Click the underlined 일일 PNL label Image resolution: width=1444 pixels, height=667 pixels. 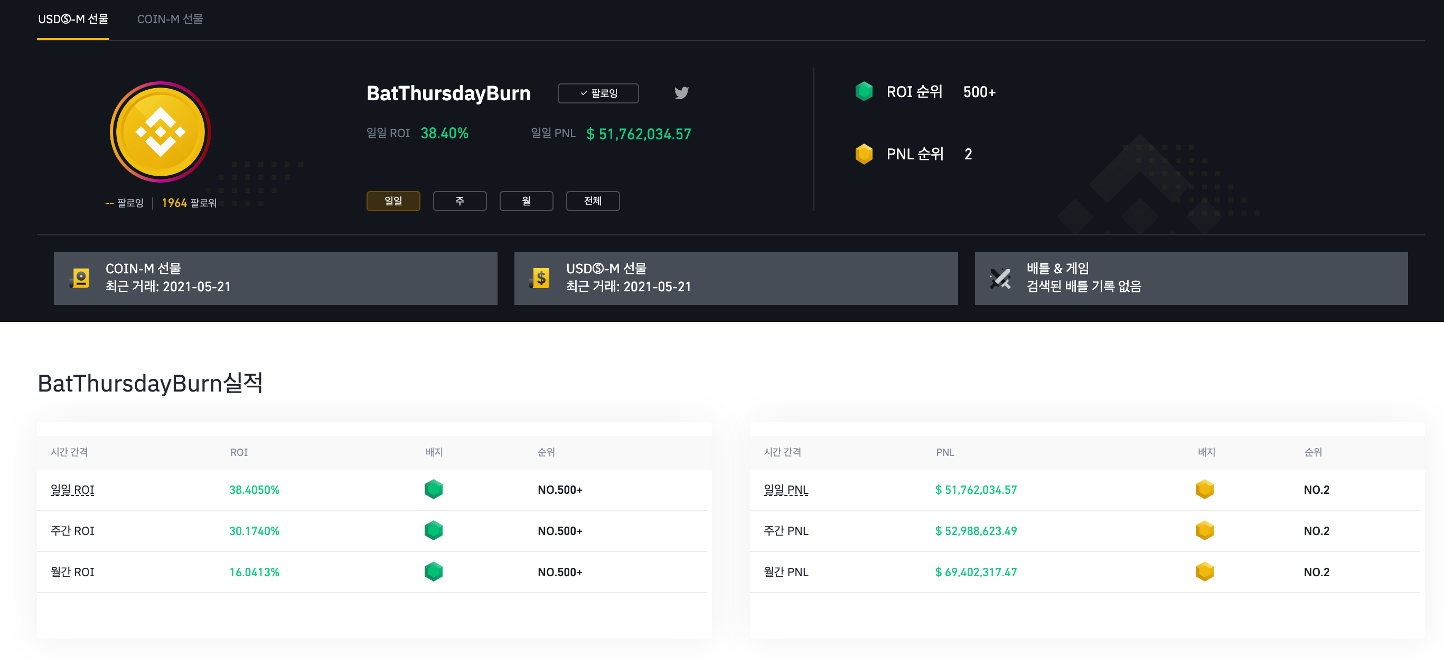[785, 490]
